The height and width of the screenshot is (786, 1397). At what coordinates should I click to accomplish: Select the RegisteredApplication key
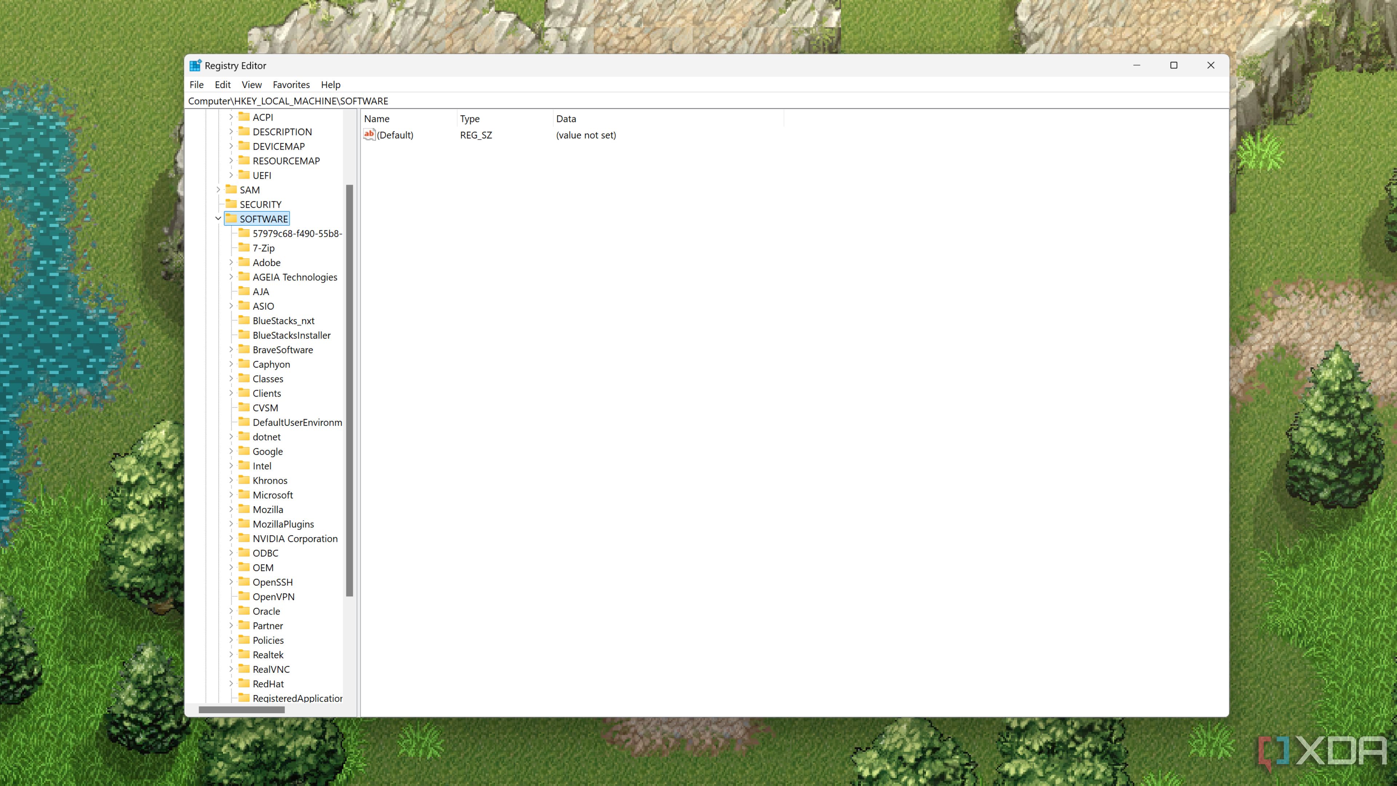(x=297, y=698)
